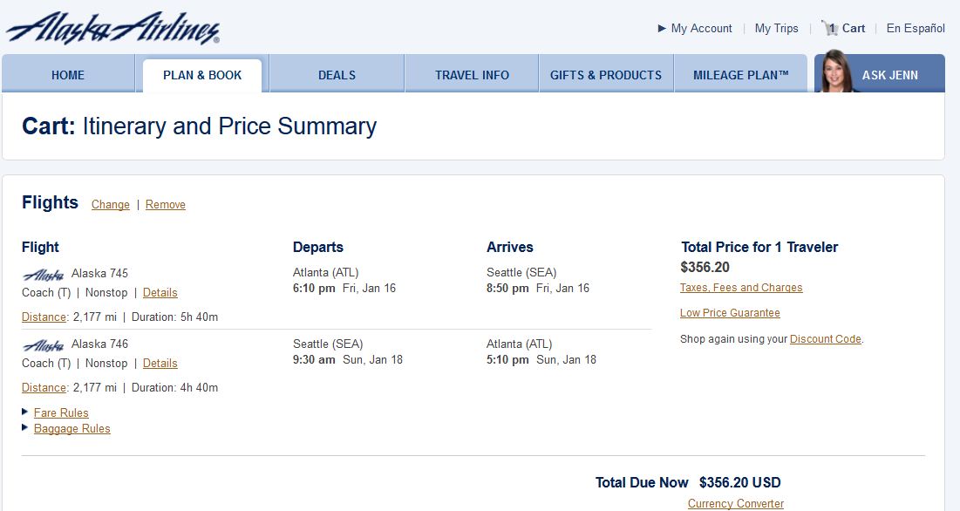The image size is (960, 511).
Task: Open the shopping cart icon
Action: pyautogui.click(x=828, y=28)
